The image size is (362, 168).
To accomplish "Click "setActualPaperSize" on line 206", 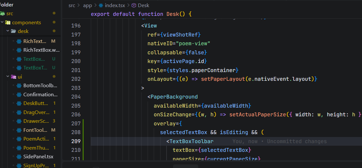I will click(x=258, y=115).
